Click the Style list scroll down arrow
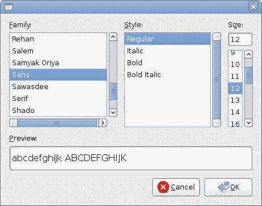Viewport: 262px width, 206px height. [x=216, y=123]
